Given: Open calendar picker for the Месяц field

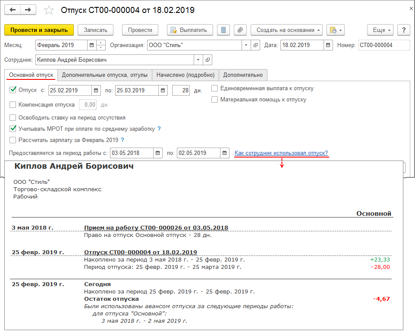Looking at the screenshot, I should (x=92, y=44).
